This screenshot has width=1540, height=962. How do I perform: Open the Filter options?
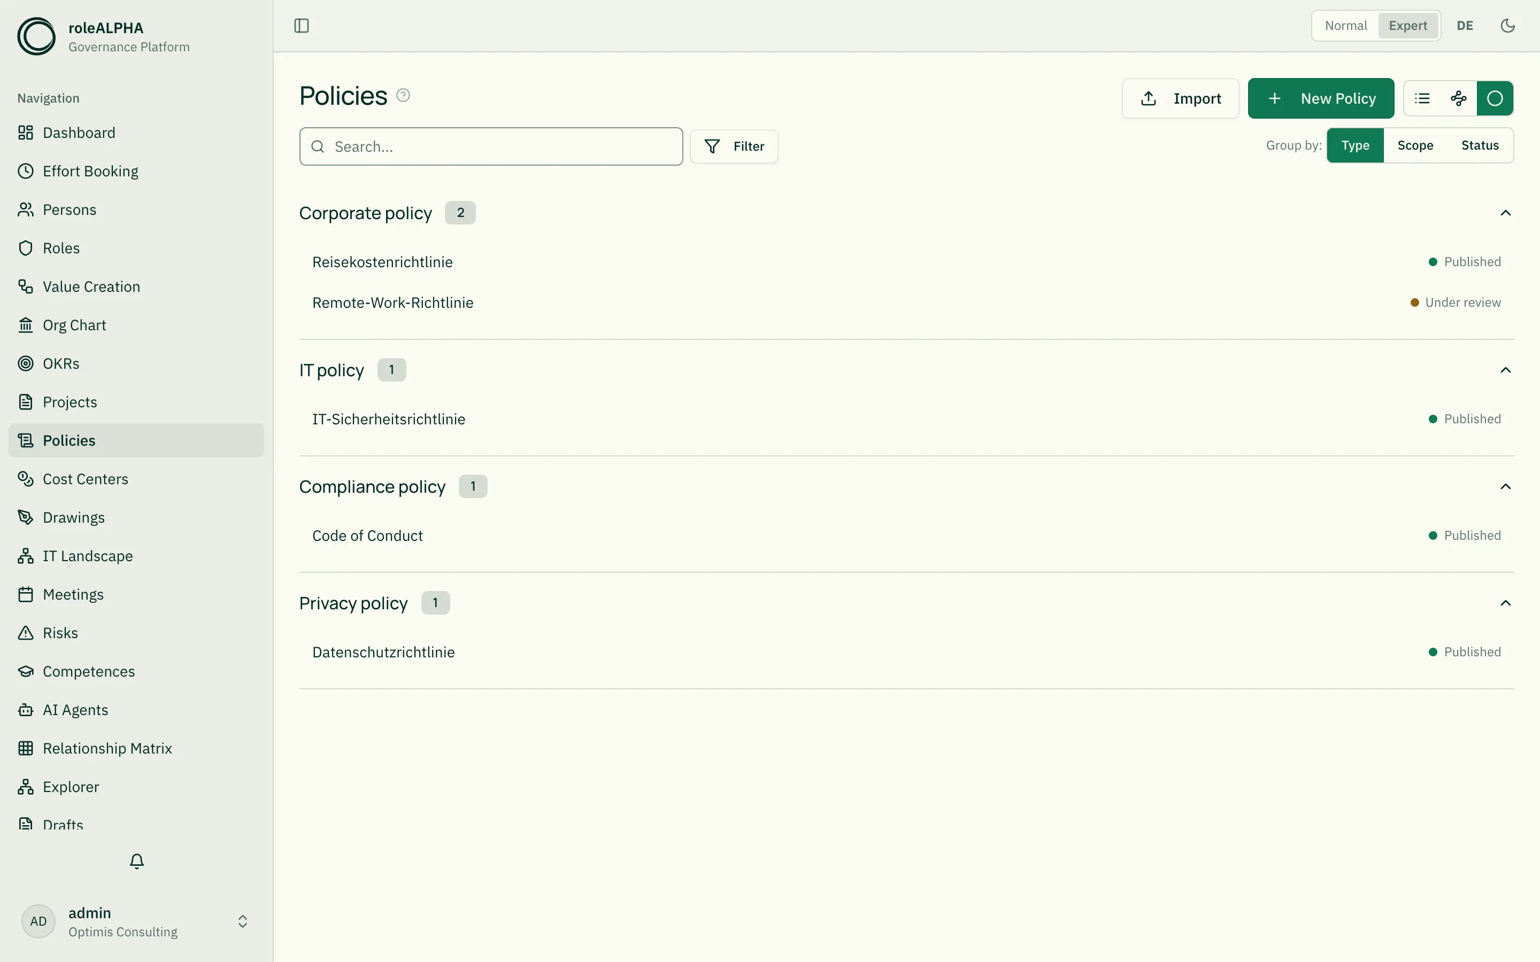tap(734, 146)
